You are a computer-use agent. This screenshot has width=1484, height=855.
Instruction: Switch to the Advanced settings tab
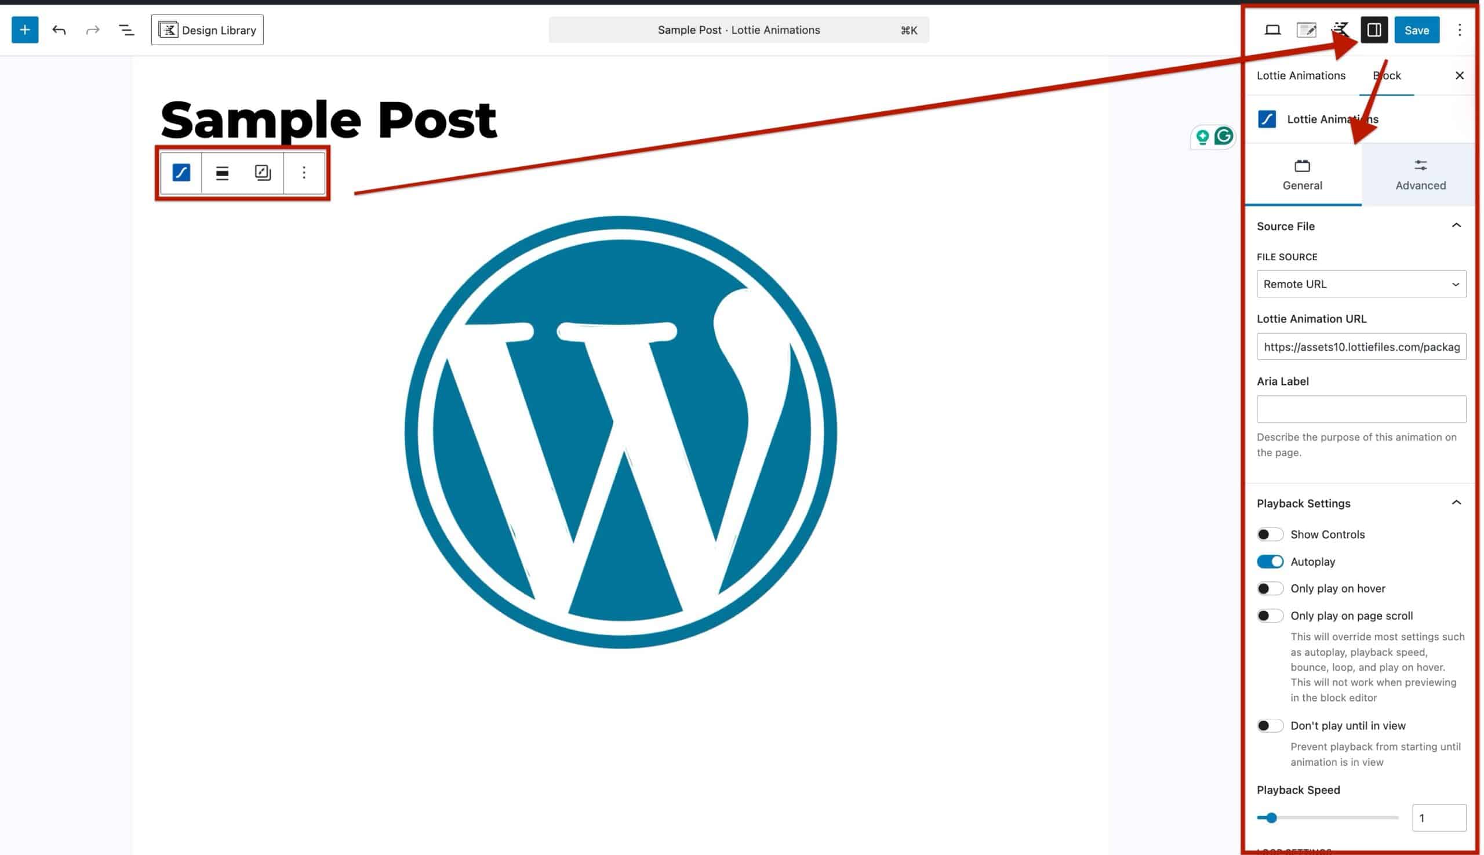click(1420, 174)
